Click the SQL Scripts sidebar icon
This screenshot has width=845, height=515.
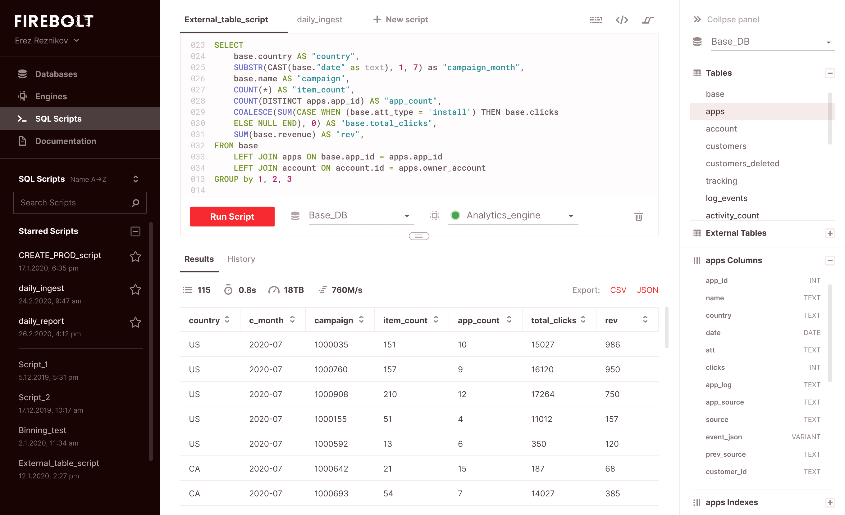(x=23, y=119)
